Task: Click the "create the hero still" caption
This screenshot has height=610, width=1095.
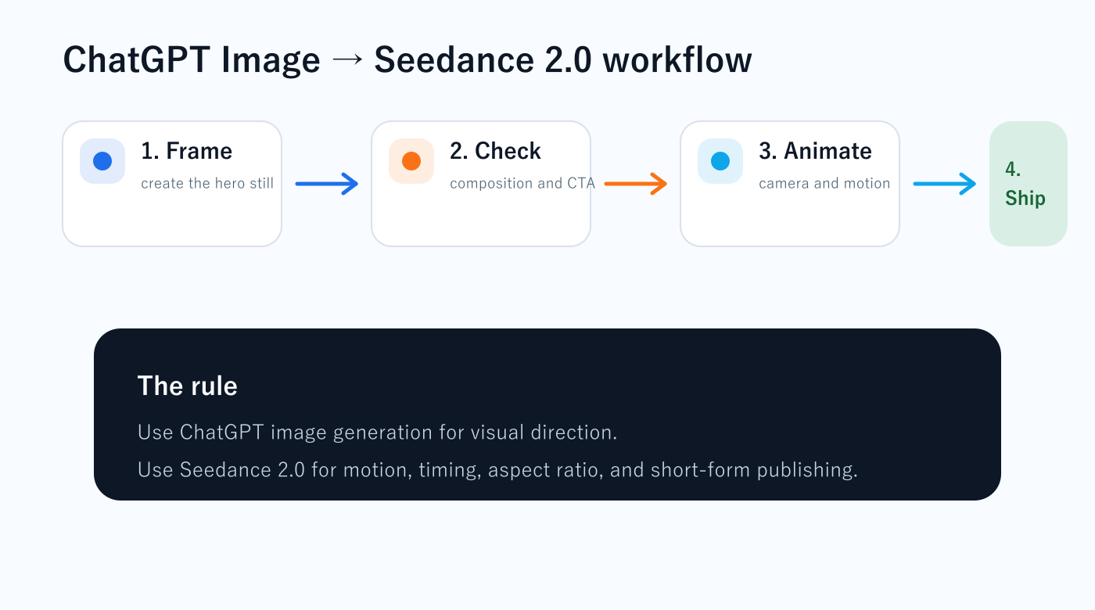Action: (x=207, y=184)
